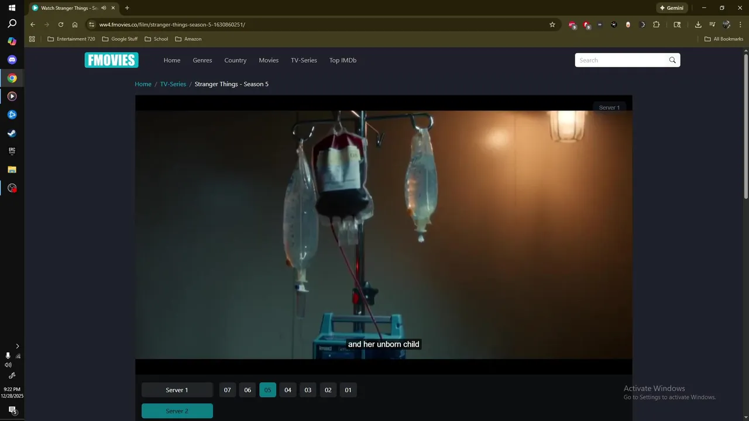The height and width of the screenshot is (421, 749).
Task: Click the page vertical scrollbar
Action: coord(746,126)
